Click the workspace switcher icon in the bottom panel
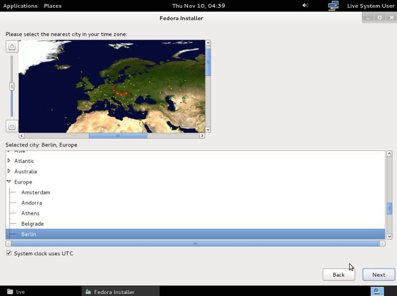Viewport: 397px width, 296px height. [377, 292]
